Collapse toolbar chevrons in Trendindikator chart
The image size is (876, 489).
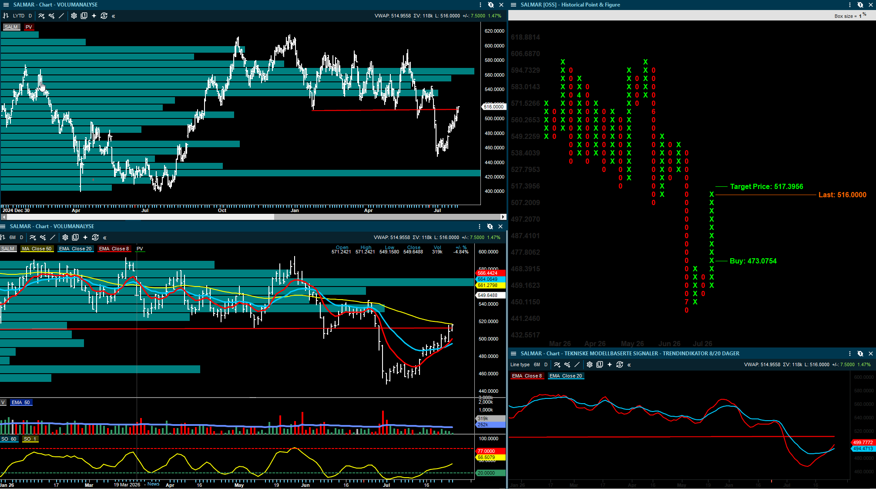click(x=629, y=365)
